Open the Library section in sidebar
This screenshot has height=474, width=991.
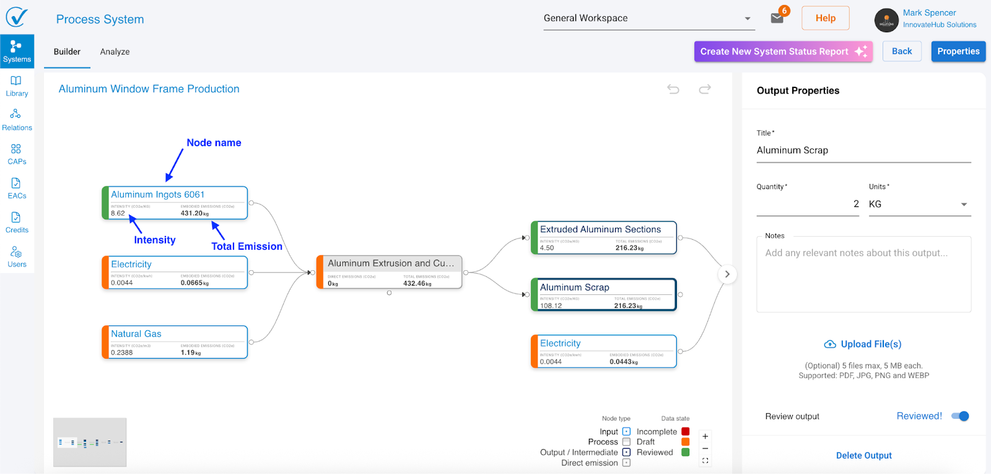[x=17, y=86]
